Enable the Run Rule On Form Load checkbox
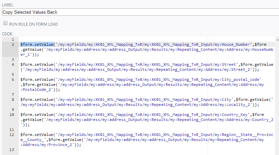Viewport: 279px width, 155px height. [5, 23]
